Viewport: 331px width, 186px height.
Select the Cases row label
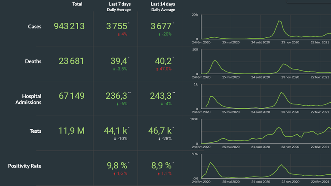(34, 26)
